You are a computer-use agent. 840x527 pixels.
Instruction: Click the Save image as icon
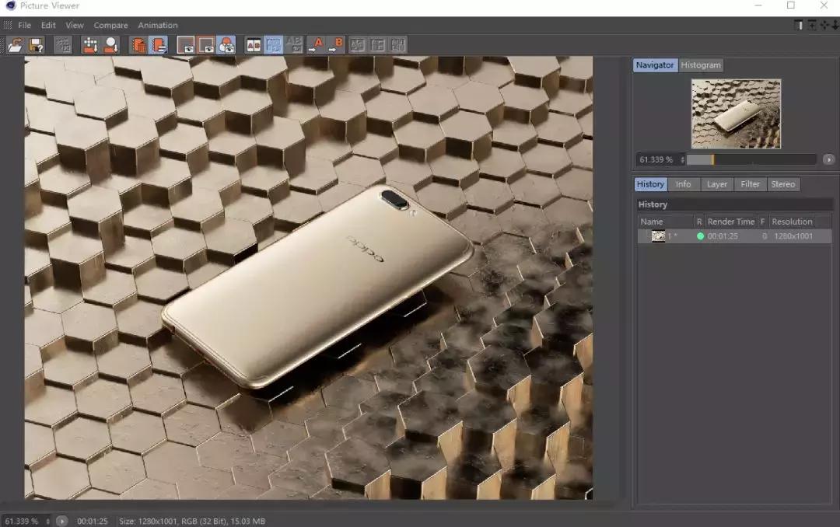point(36,45)
